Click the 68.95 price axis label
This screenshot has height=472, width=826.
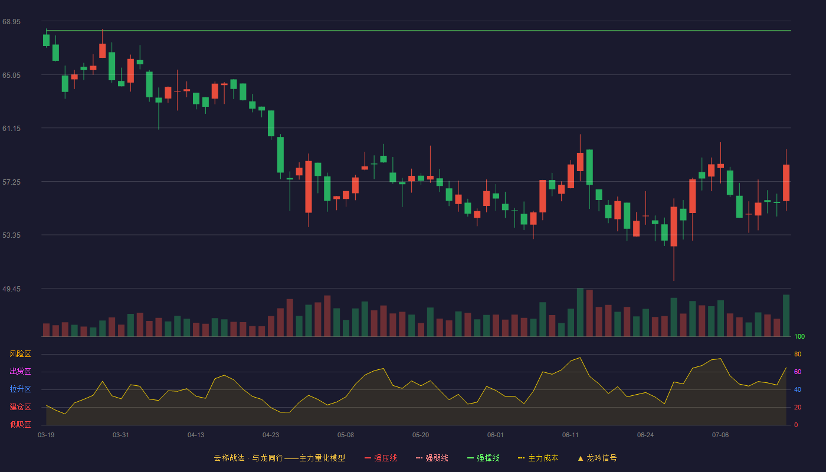[x=11, y=22]
